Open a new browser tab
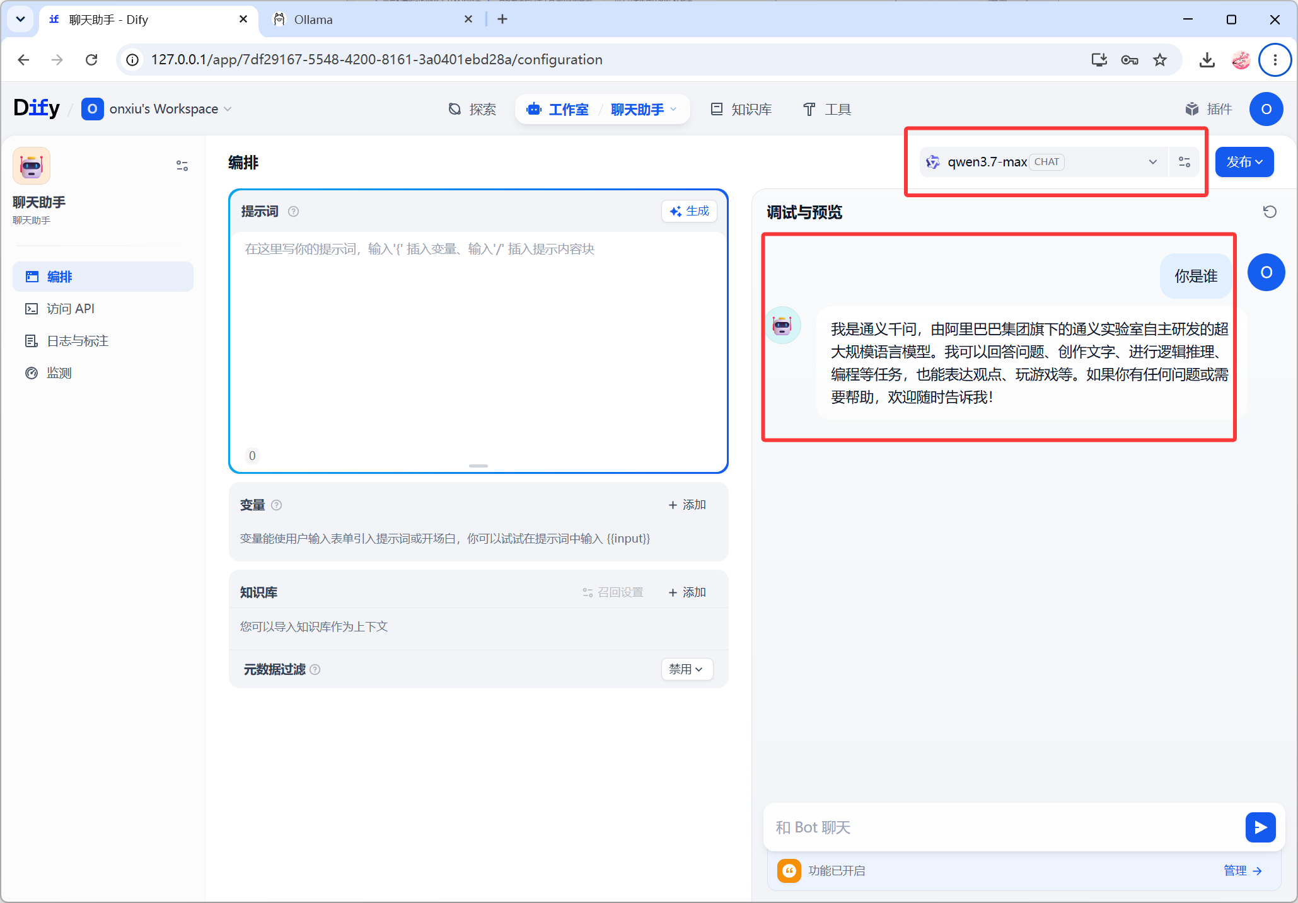Viewport: 1298px width, 903px height. [502, 20]
